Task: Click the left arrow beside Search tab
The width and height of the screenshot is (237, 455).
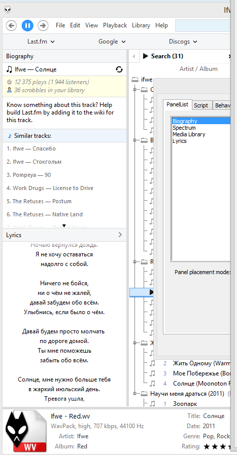Action: tap(134, 56)
